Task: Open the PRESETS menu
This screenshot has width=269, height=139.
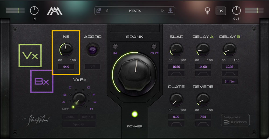Action: click(x=135, y=11)
